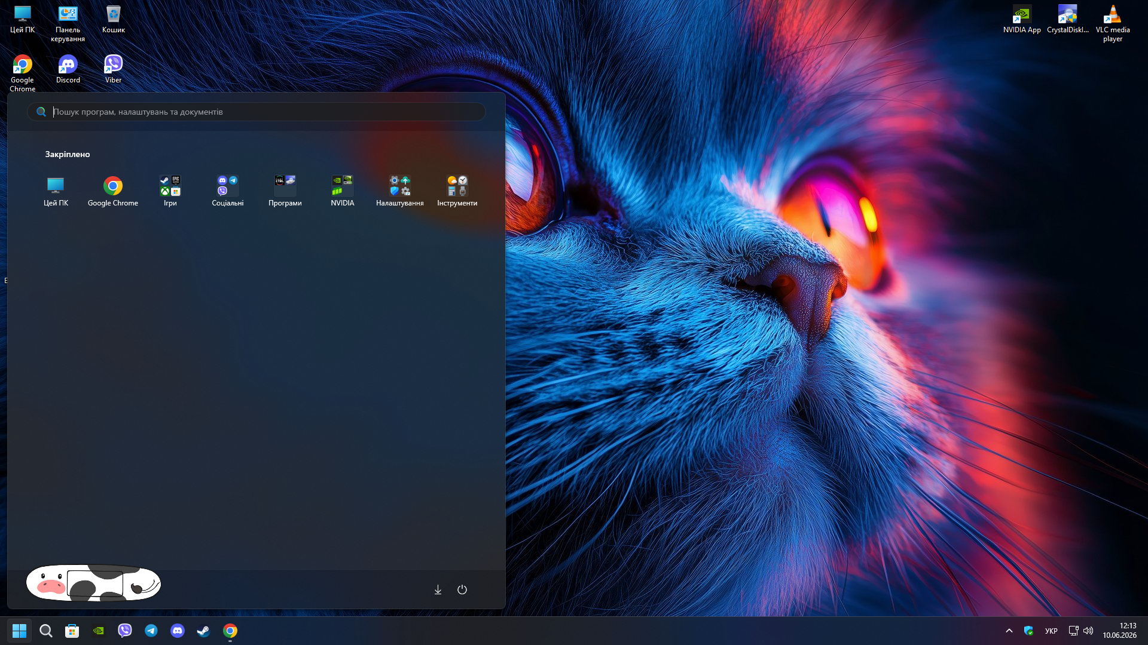
Task: Select Кошик recycle bin desktop icon
Action: pos(114,19)
